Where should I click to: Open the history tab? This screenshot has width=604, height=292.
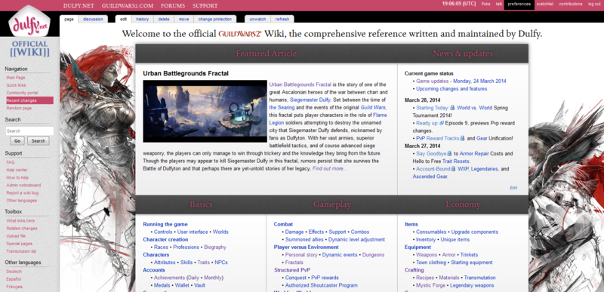coord(142,19)
